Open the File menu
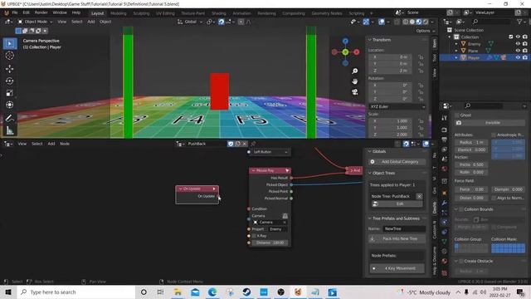531x299 pixels. 15,12
